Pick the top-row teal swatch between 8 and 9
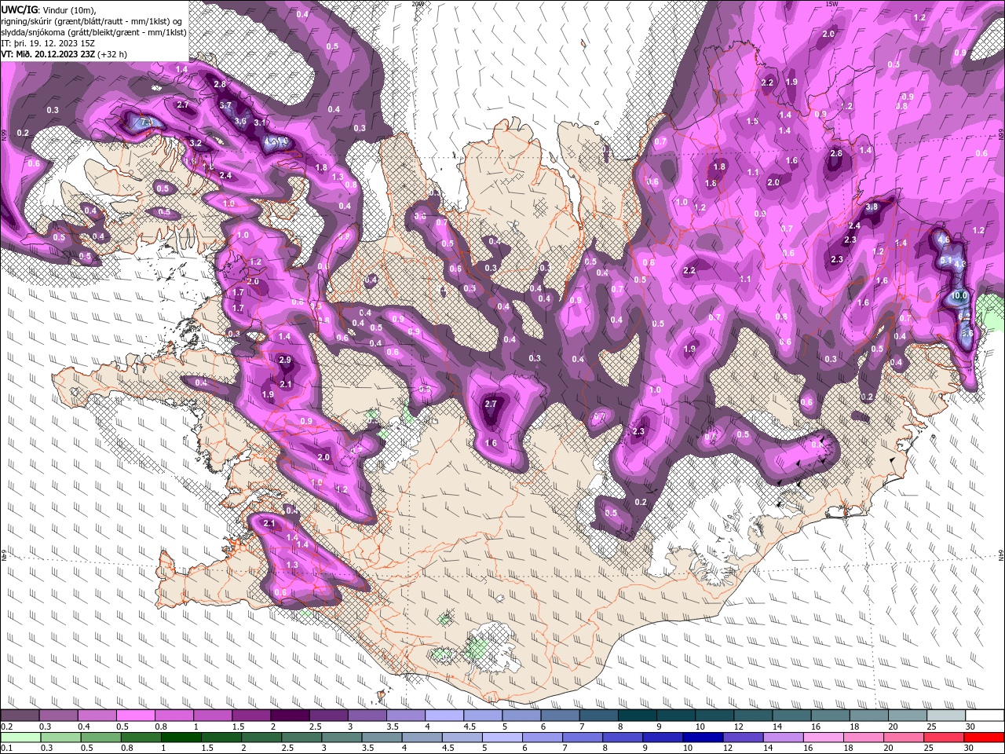Viewport: 1005px width, 754px height. [636, 716]
